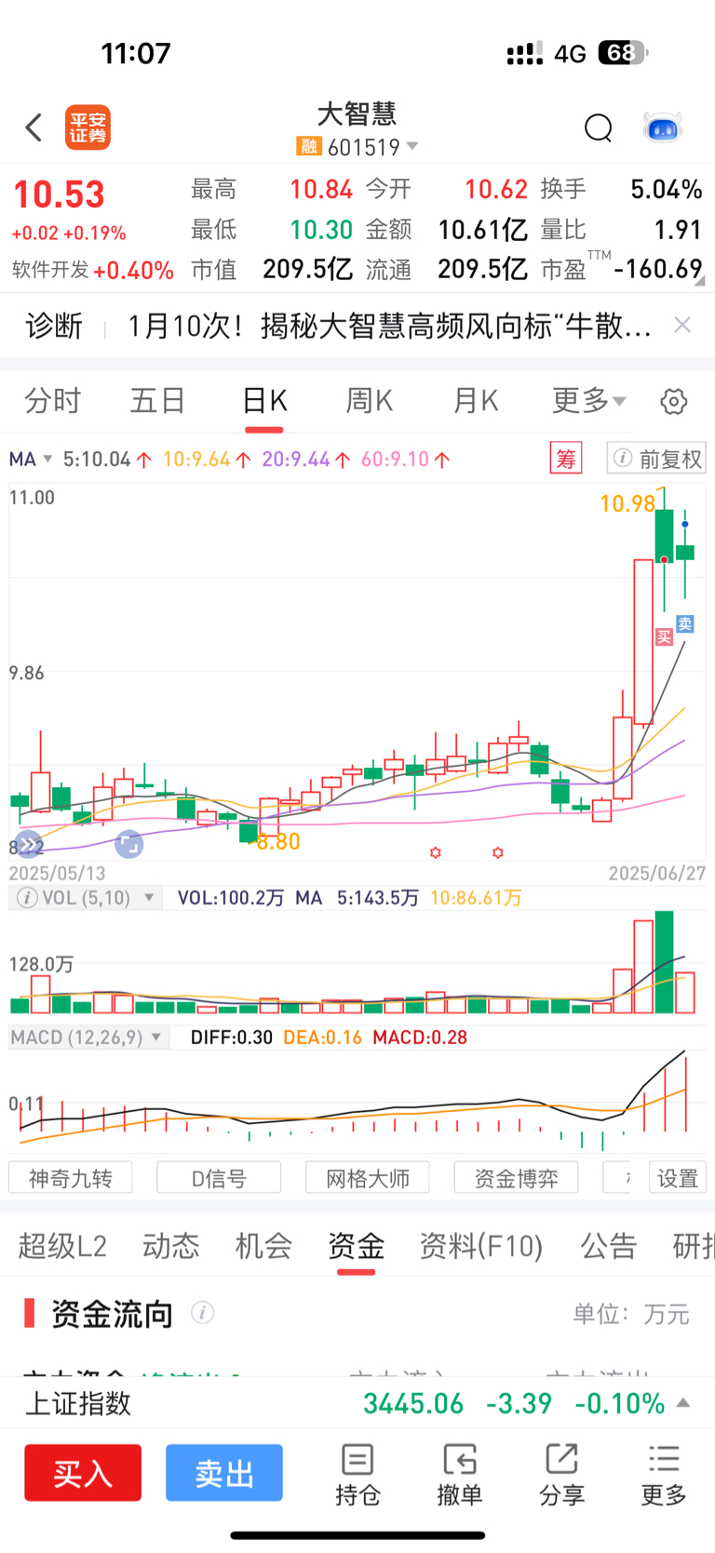Expand the quote details corner triangle
This screenshot has height=1553, width=715.
pos(699,280)
